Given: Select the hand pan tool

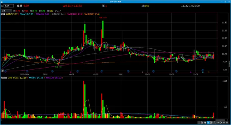Looking at the screenshot, I should tap(205, 123).
